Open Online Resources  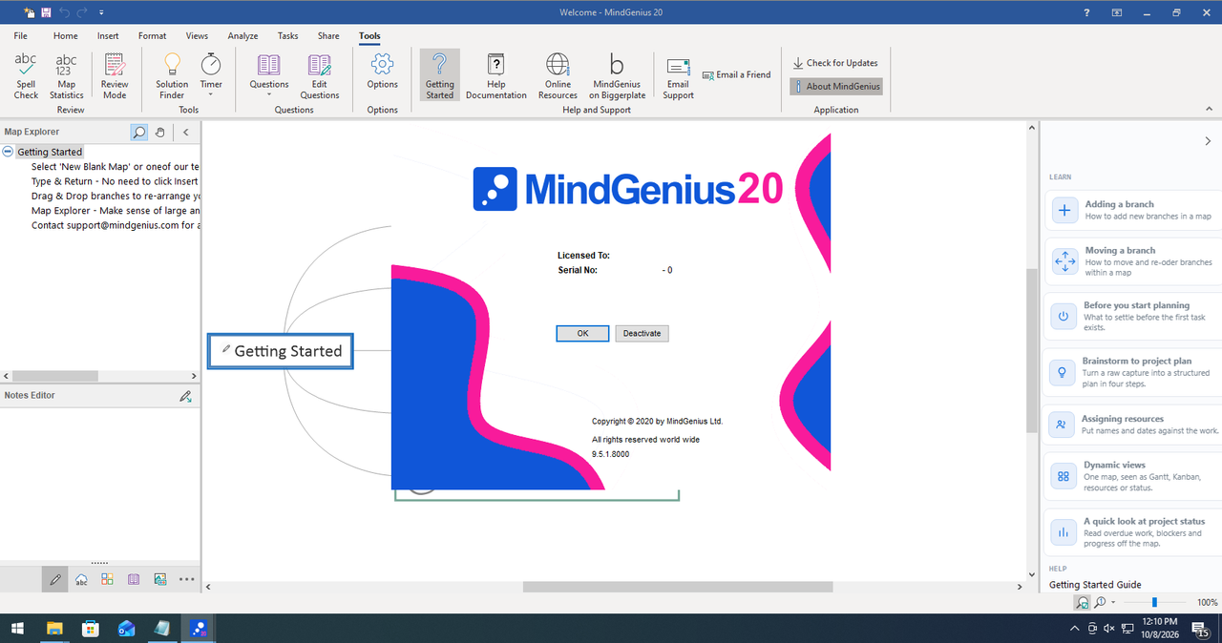558,76
